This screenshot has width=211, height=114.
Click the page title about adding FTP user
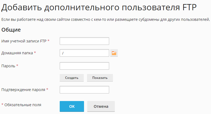point(99,8)
